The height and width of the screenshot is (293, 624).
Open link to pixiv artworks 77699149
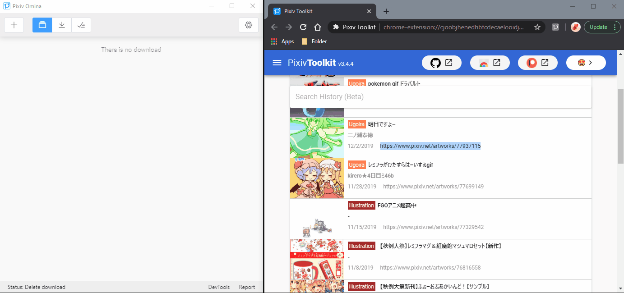coord(433,187)
